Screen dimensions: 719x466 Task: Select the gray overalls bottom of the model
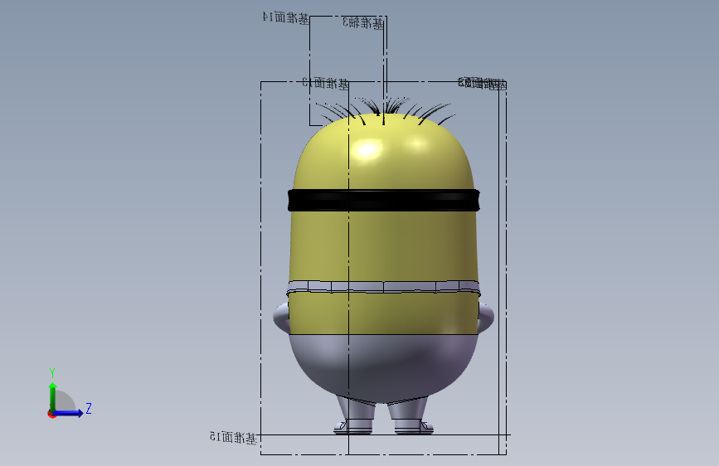tap(383, 367)
